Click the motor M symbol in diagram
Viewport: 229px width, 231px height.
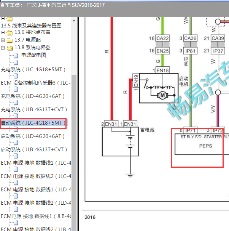coord(162,95)
